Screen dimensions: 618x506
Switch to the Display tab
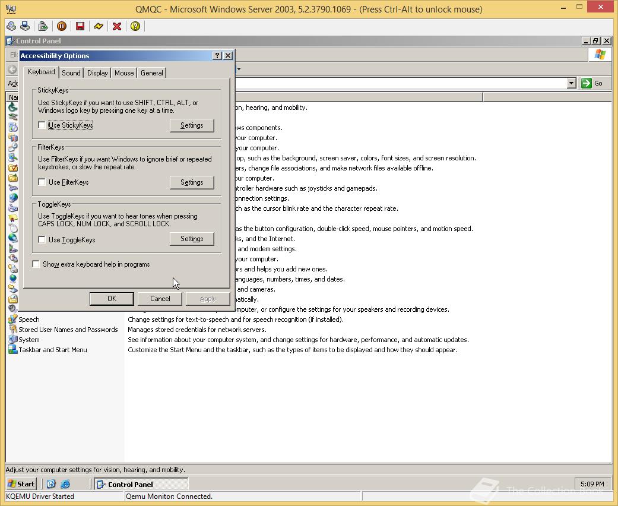(97, 73)
